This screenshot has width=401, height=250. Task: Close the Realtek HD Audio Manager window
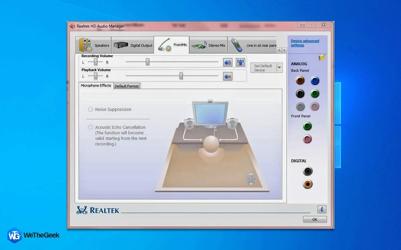point(323,25)
